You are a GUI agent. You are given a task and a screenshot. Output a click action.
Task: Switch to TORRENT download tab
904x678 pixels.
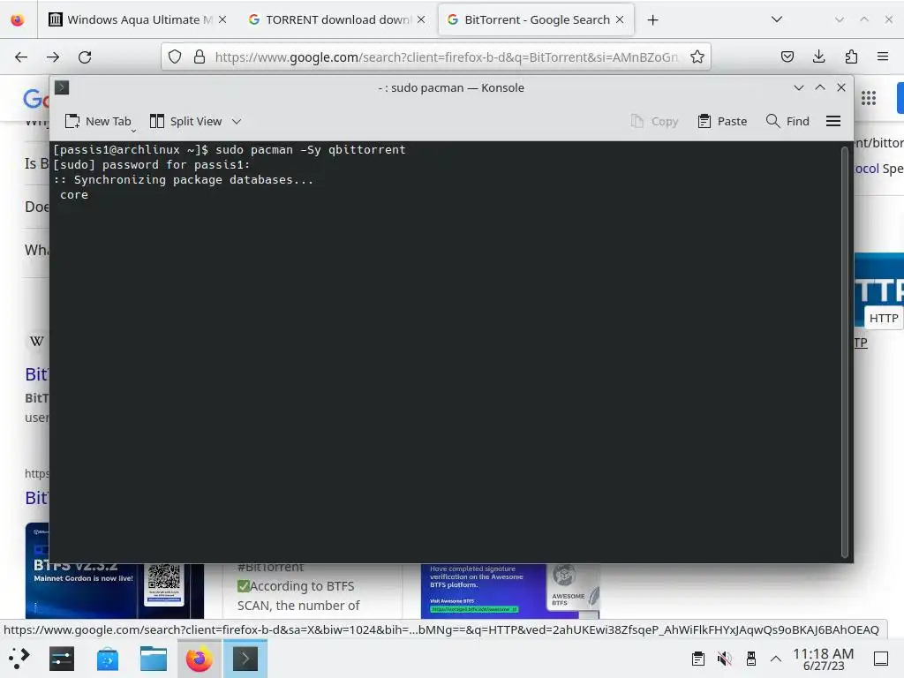(336, 19)
